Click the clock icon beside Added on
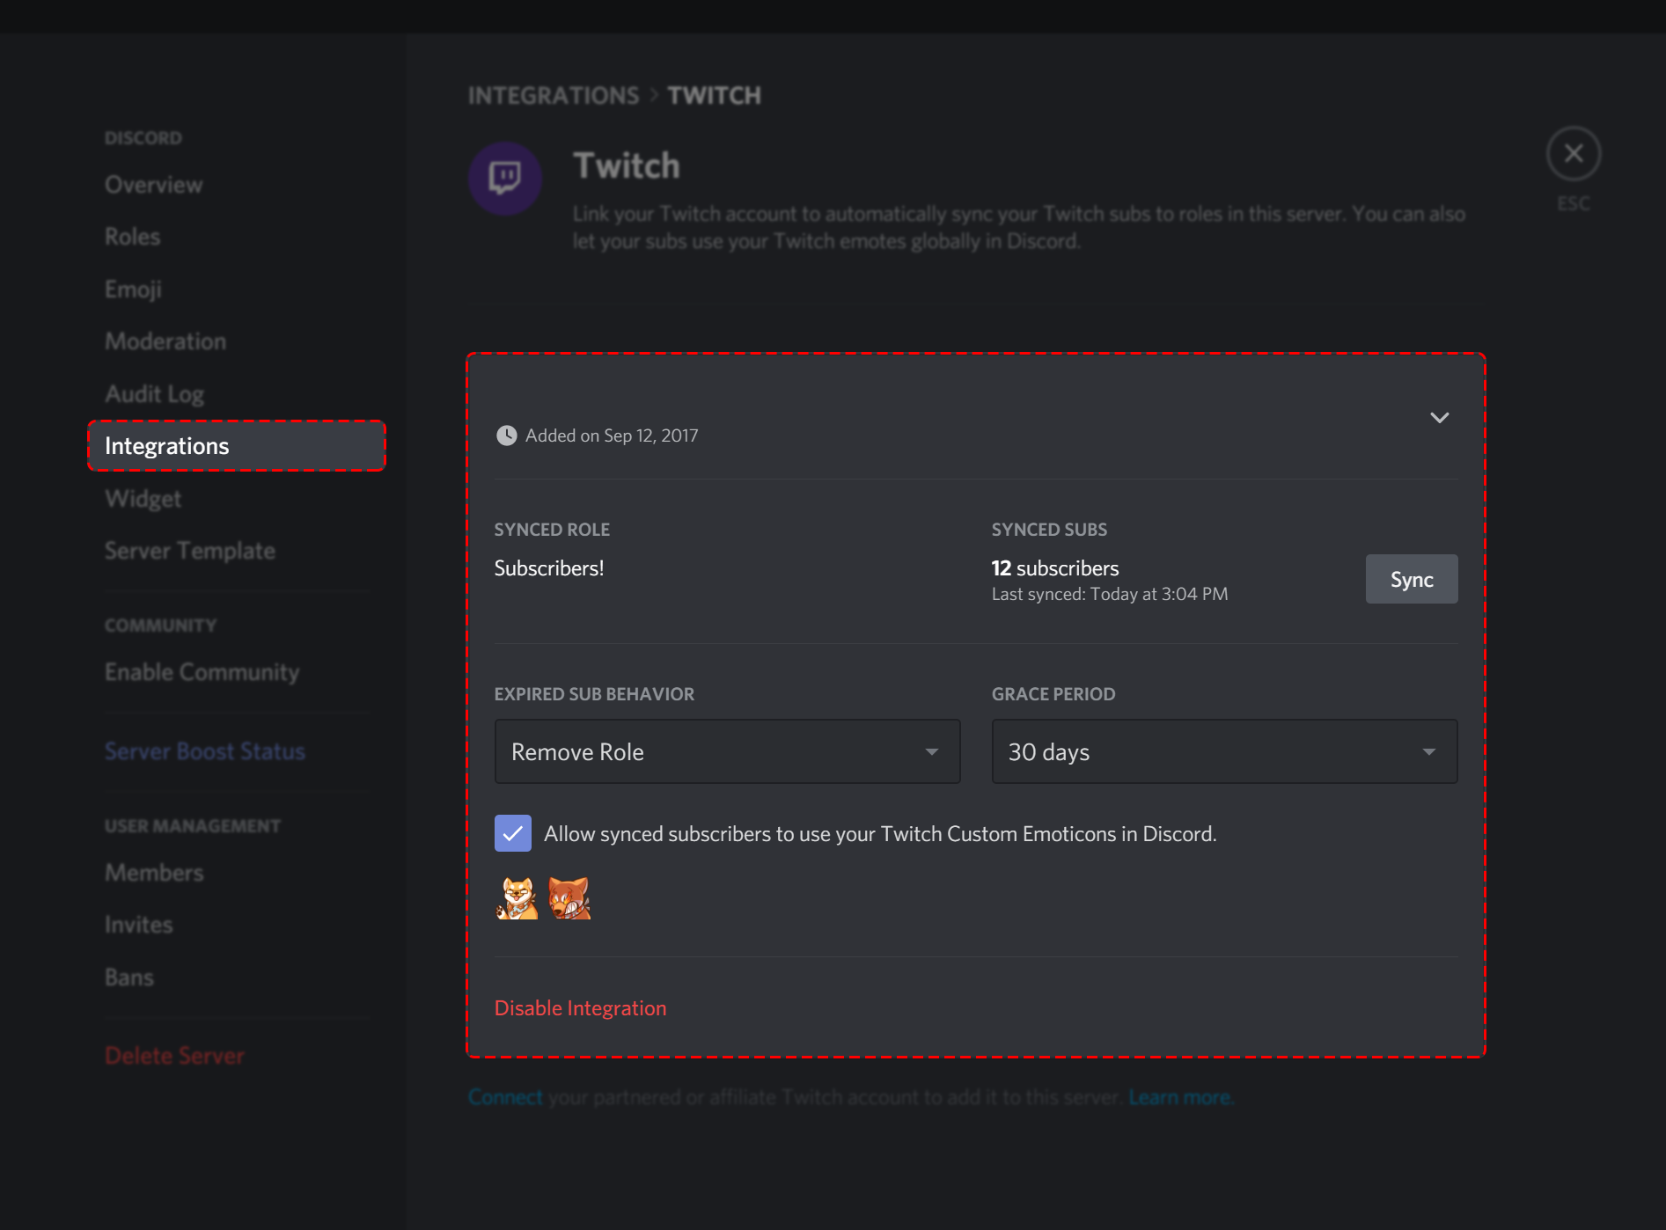 [506, 436]
